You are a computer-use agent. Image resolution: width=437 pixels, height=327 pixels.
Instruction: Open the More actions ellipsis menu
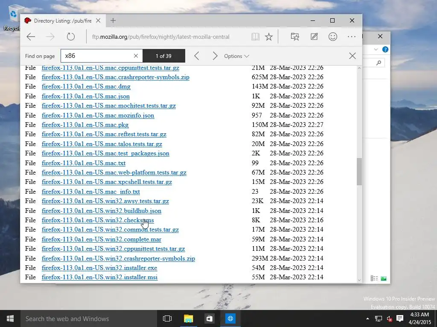pyautogui.click(x=352, y=37)
